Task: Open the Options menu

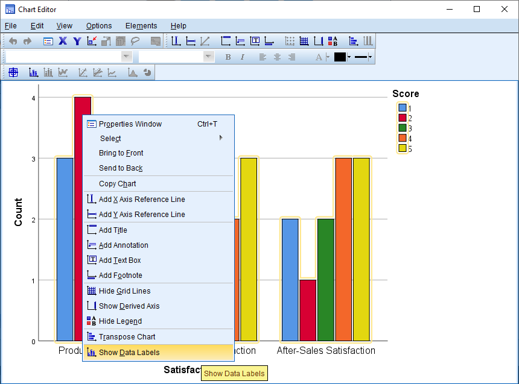Action: [x=99, y=26]
